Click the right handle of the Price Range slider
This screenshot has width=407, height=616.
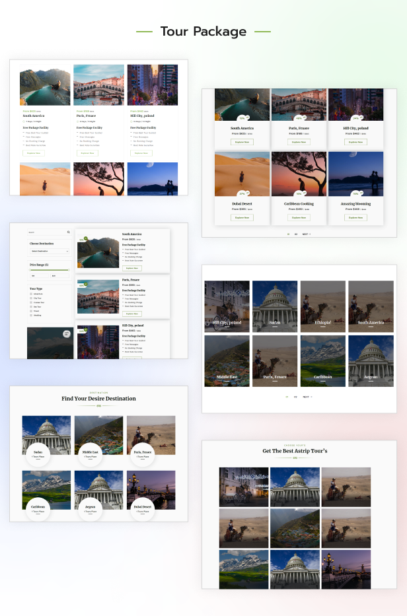point(69,270)
